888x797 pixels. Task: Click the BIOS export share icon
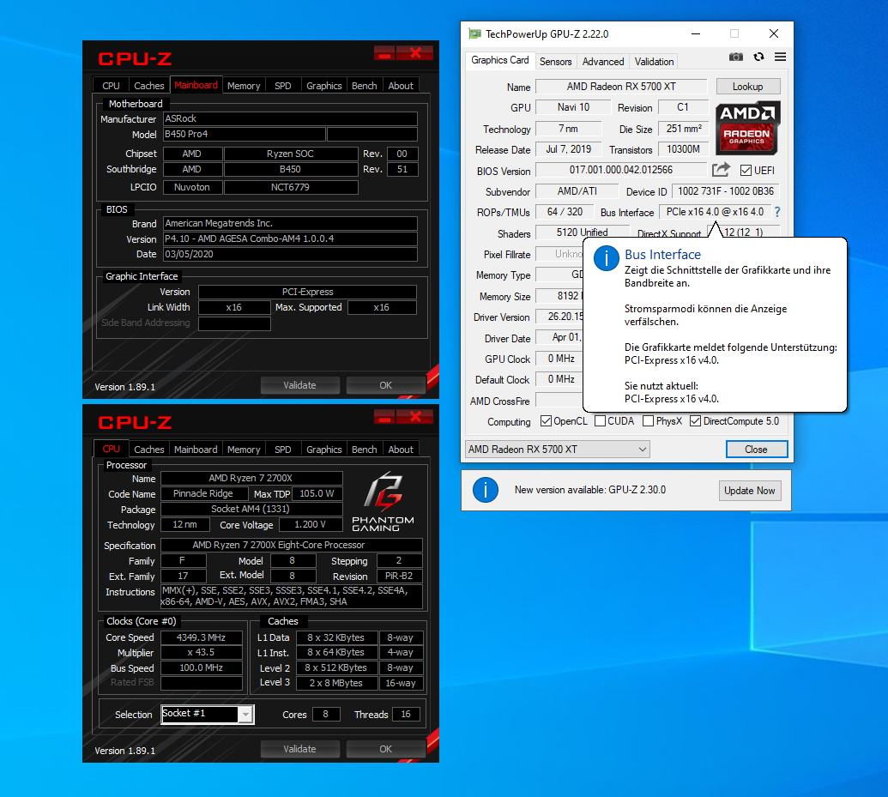pos(721,169)
